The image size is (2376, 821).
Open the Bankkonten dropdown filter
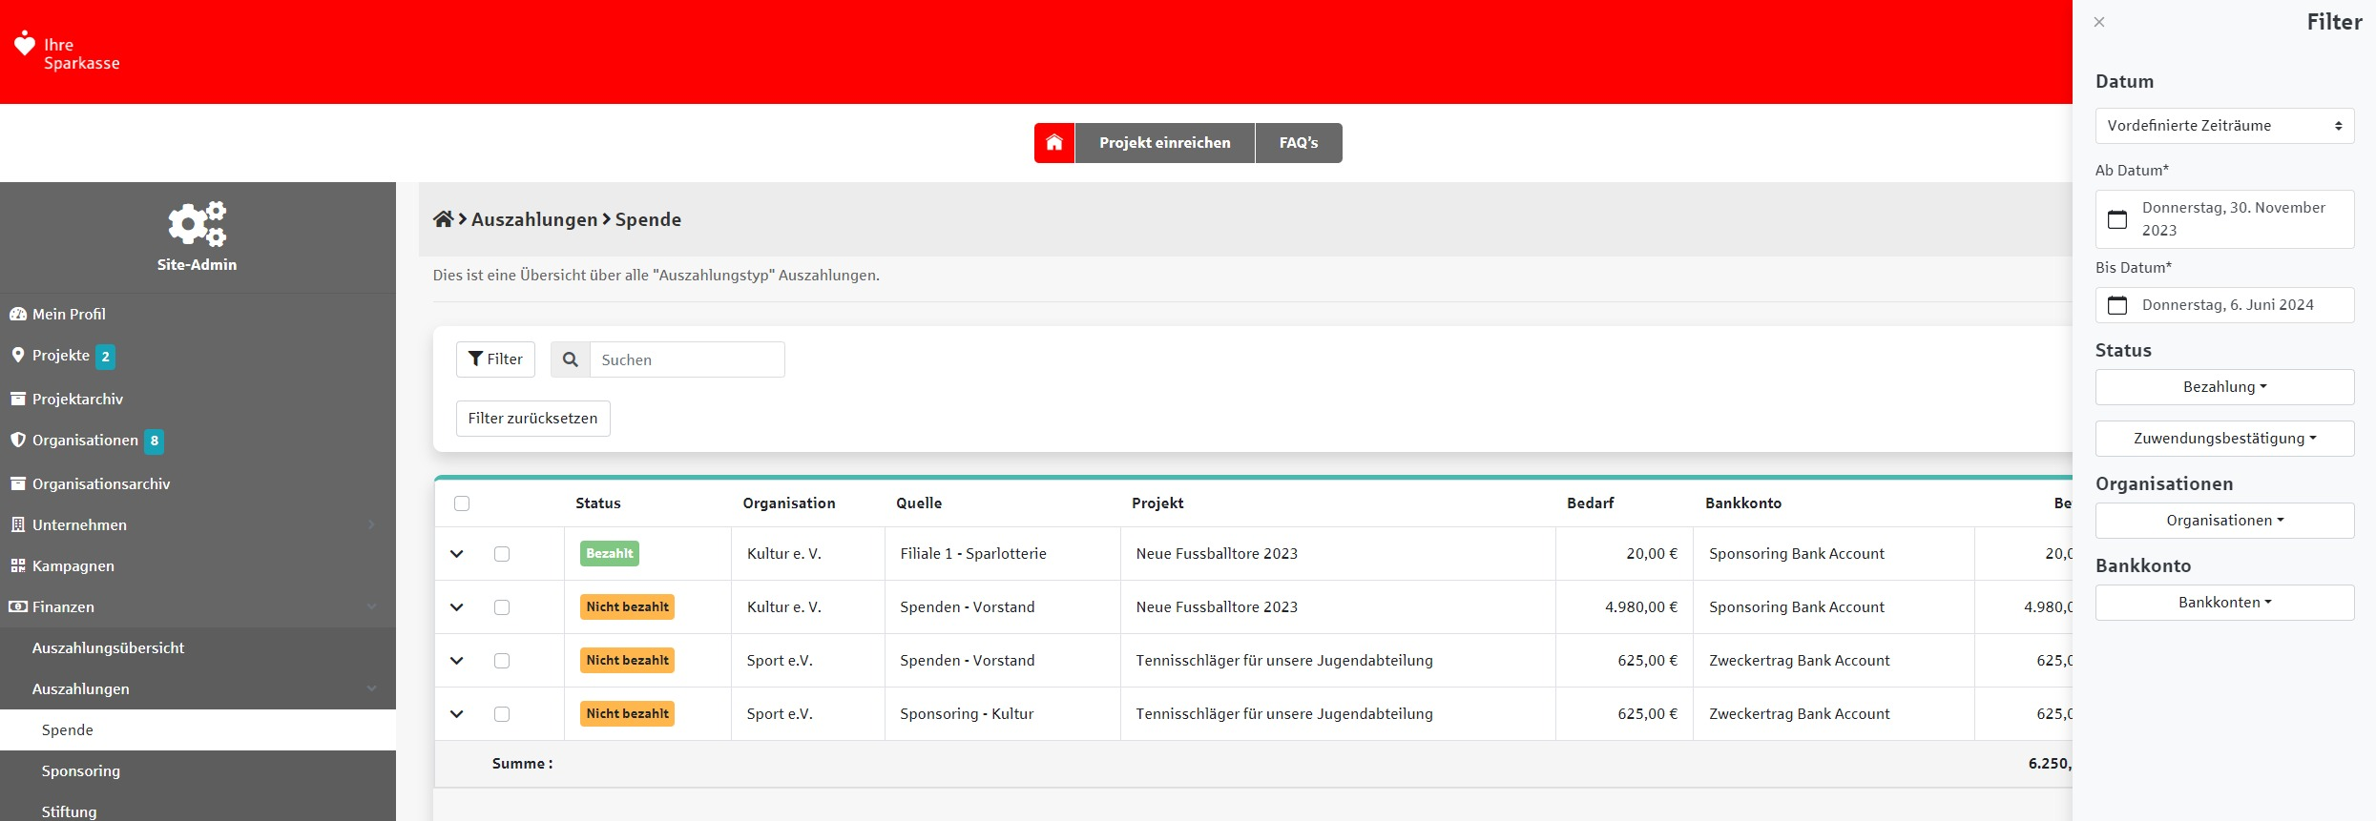(x=2224, y=603)
